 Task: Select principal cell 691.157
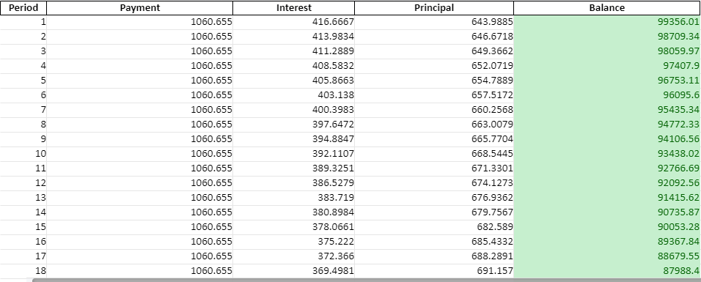click(x=434, y=271)
